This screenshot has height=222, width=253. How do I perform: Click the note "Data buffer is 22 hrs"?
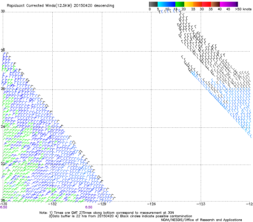click(70, 216)
